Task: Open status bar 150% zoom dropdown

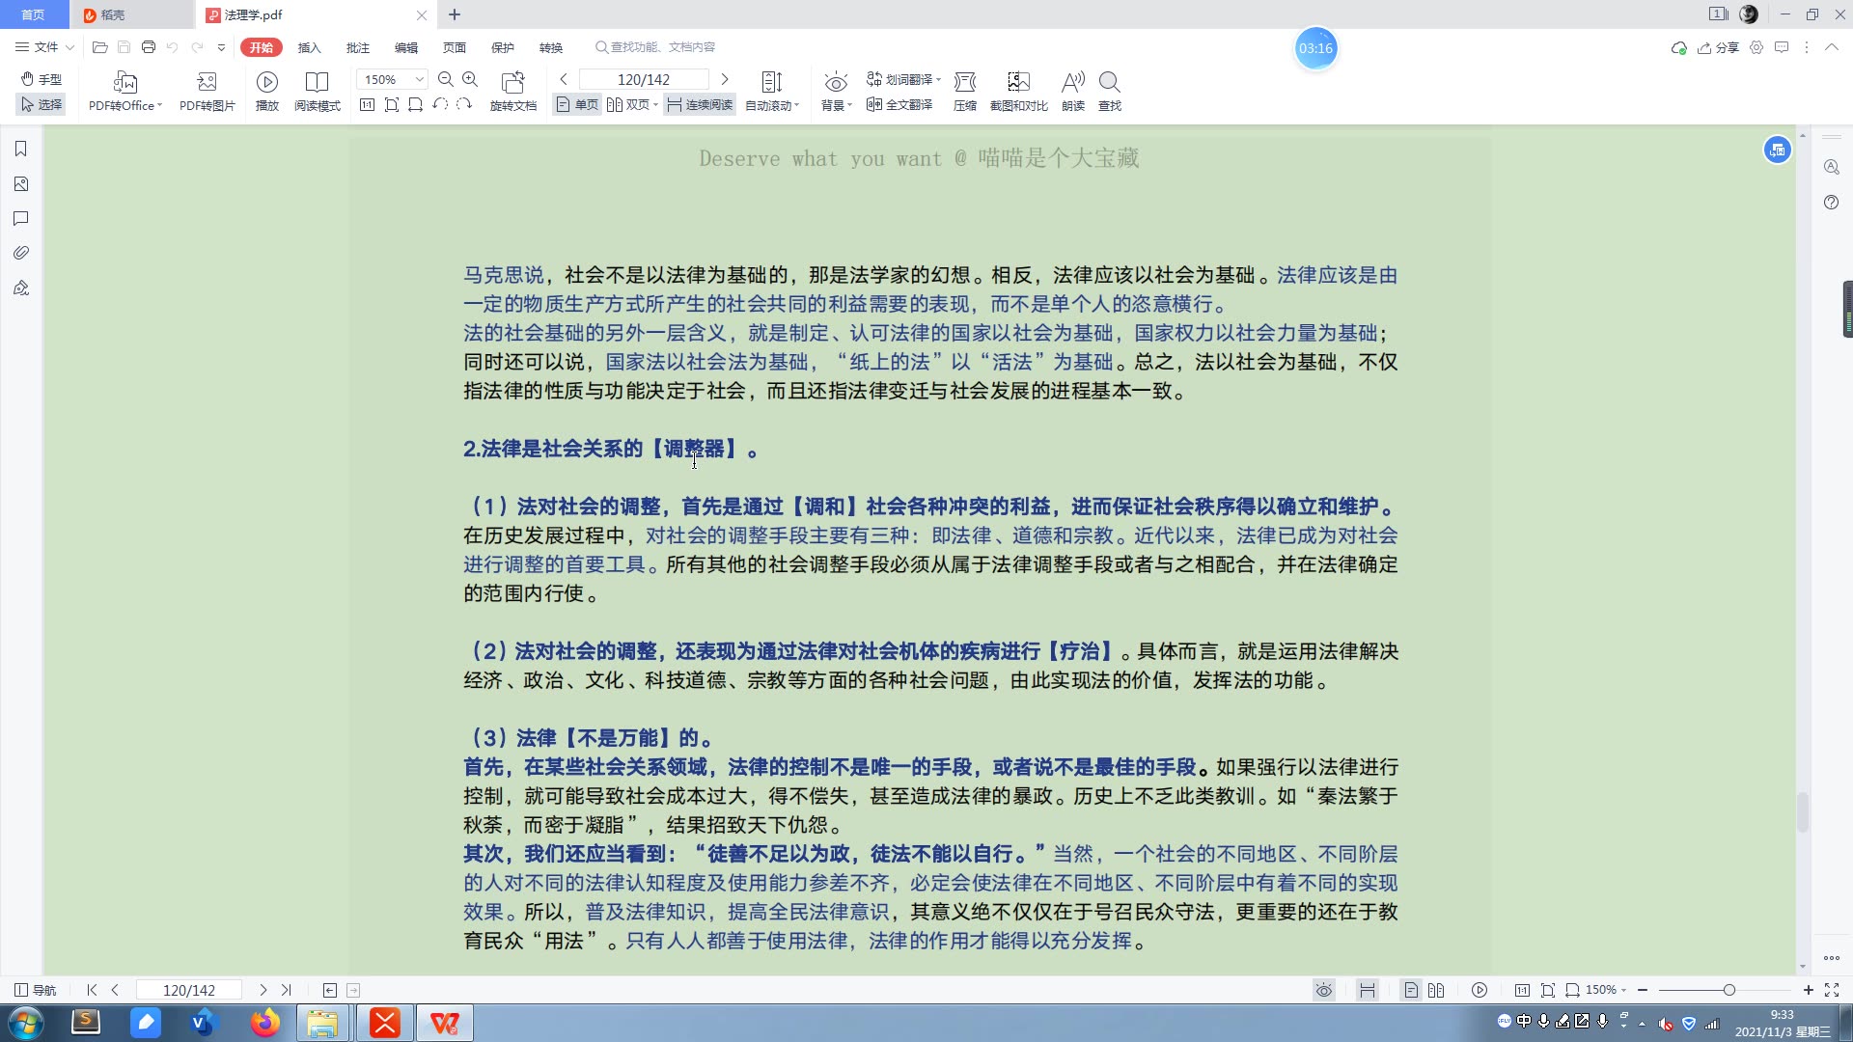Action: [x=1605, y=990]
